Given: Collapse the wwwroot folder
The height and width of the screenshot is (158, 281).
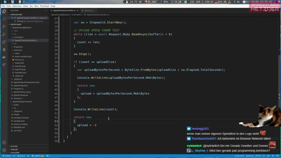Looking at the screenshot, I should (18, 50).
